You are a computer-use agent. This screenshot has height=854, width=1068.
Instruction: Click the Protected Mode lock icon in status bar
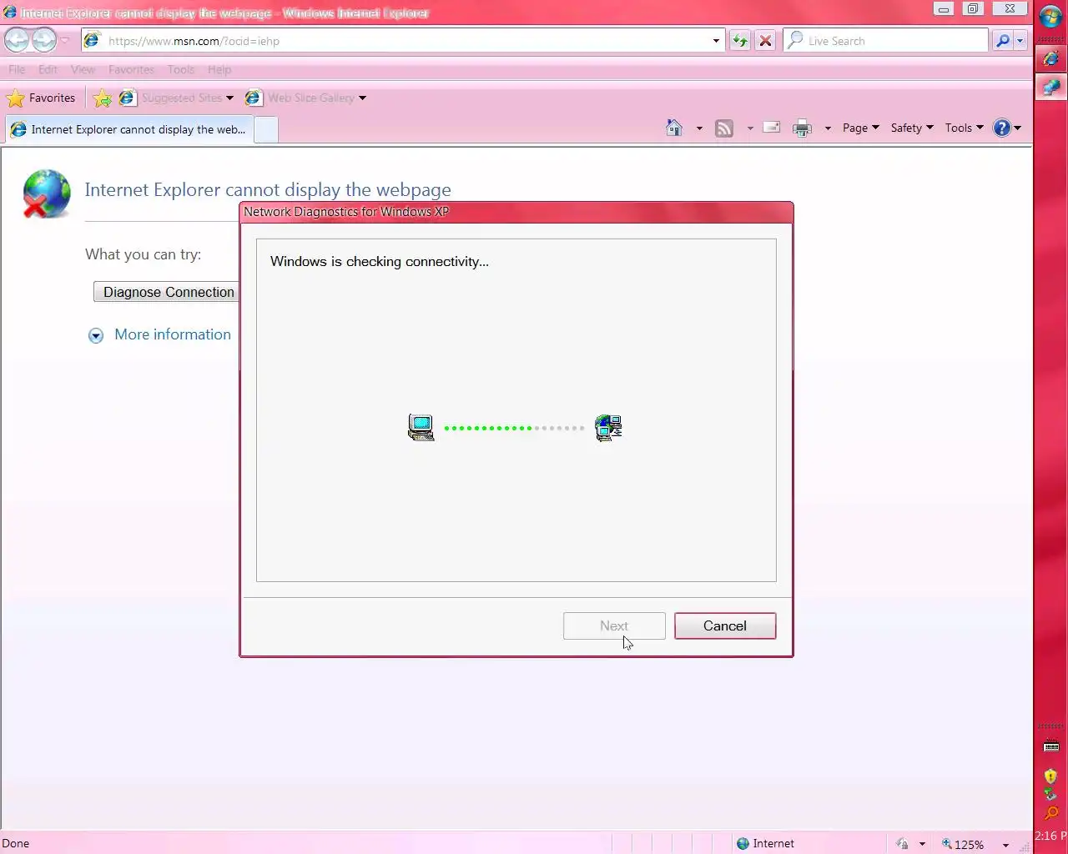click(902, 844)
